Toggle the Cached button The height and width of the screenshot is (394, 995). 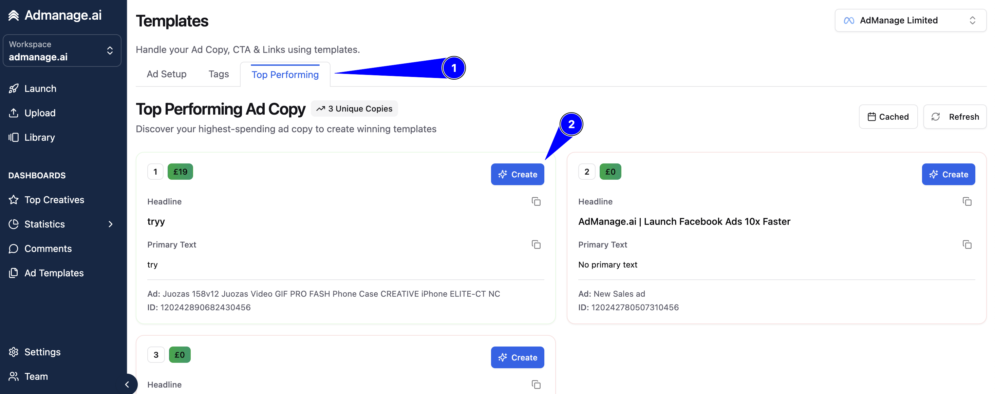coord(888,117)
